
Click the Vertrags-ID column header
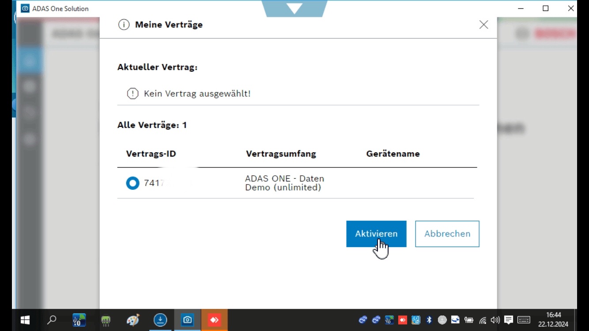point(151,154)
